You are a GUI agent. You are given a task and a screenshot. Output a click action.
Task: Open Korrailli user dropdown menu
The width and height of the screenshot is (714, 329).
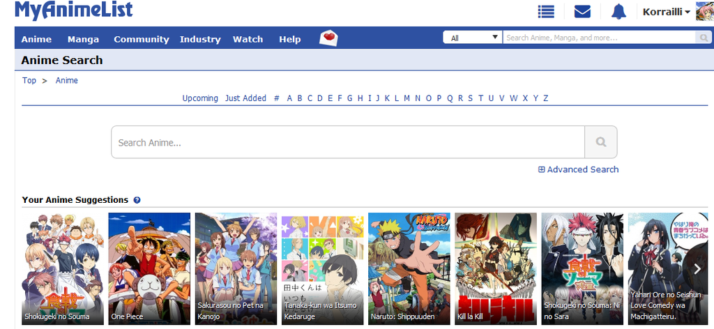(666, 12)
